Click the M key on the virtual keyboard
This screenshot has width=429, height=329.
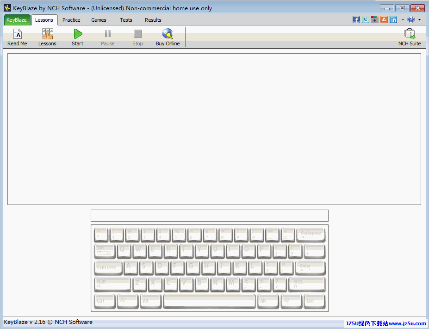coord(233,285)
